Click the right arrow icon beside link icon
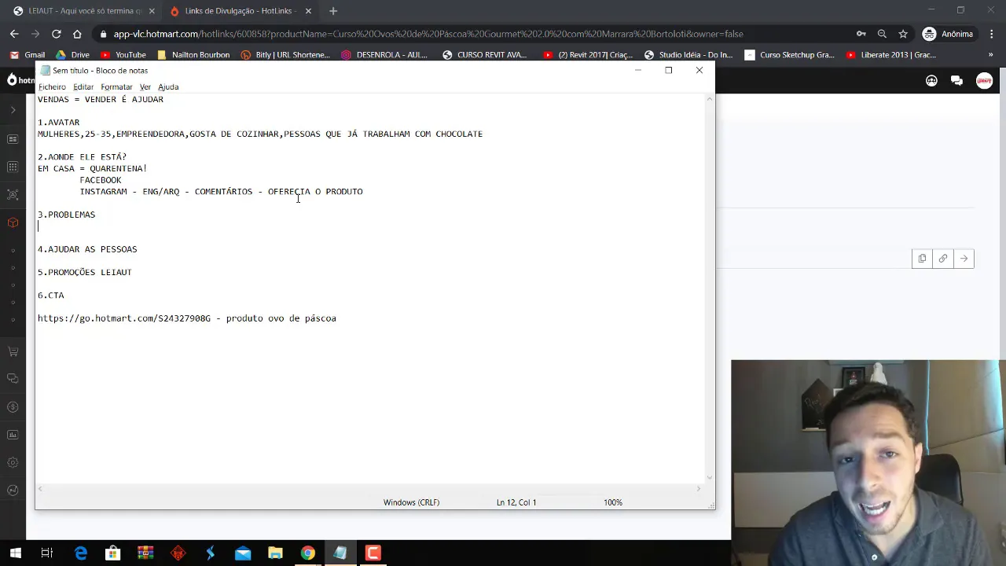Image resolution: width=1006 pixels, height=566 pixels. point(964,259)
